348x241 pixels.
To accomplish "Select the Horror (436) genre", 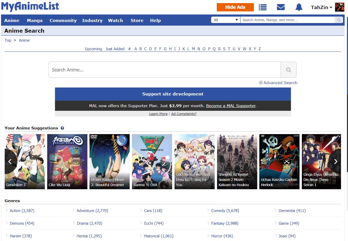I will [x=222, y=236].
